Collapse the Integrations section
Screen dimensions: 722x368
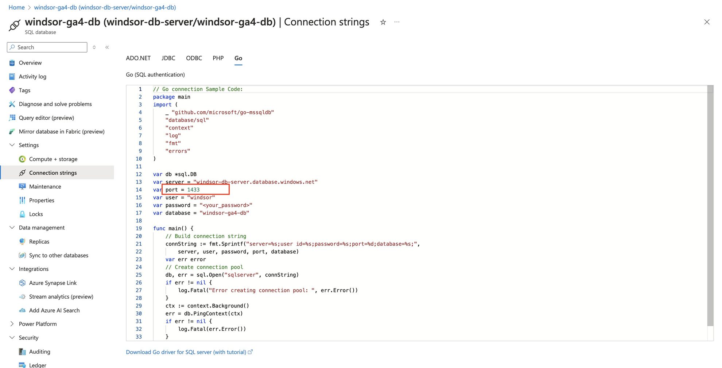(12, 269)
